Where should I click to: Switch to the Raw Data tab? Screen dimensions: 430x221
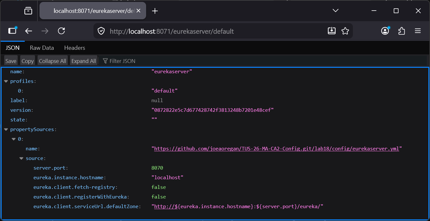42,48
